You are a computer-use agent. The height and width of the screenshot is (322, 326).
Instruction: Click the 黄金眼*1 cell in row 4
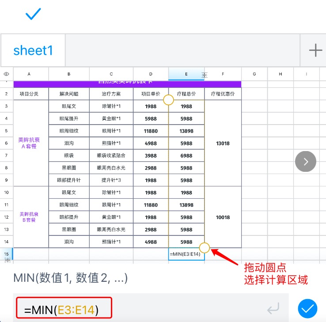point(111,118)
